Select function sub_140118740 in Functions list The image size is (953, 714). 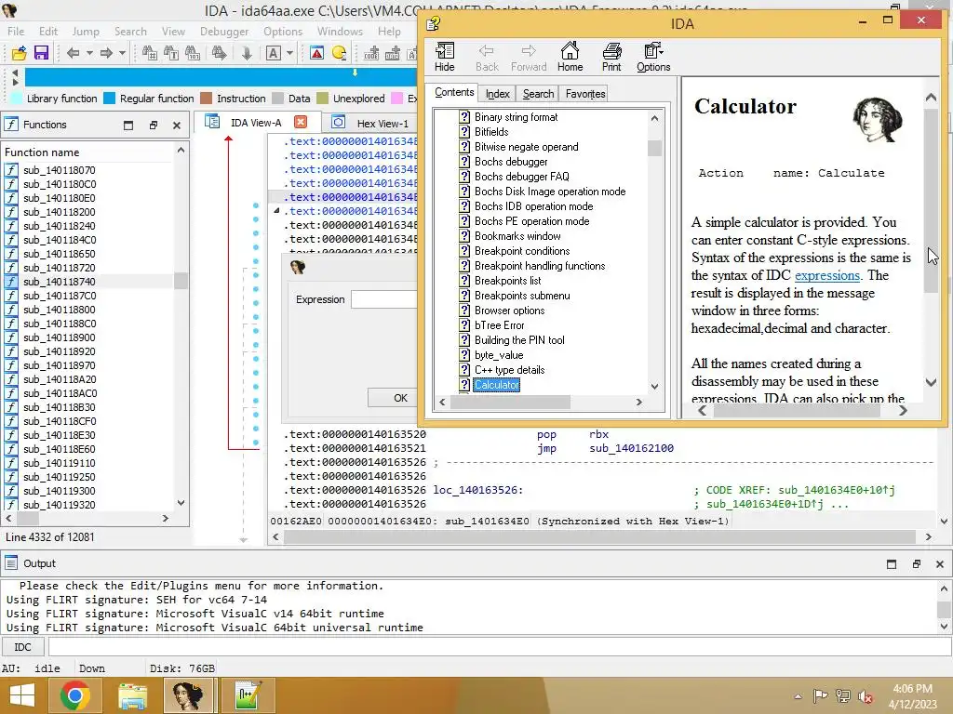click(60, 282)
